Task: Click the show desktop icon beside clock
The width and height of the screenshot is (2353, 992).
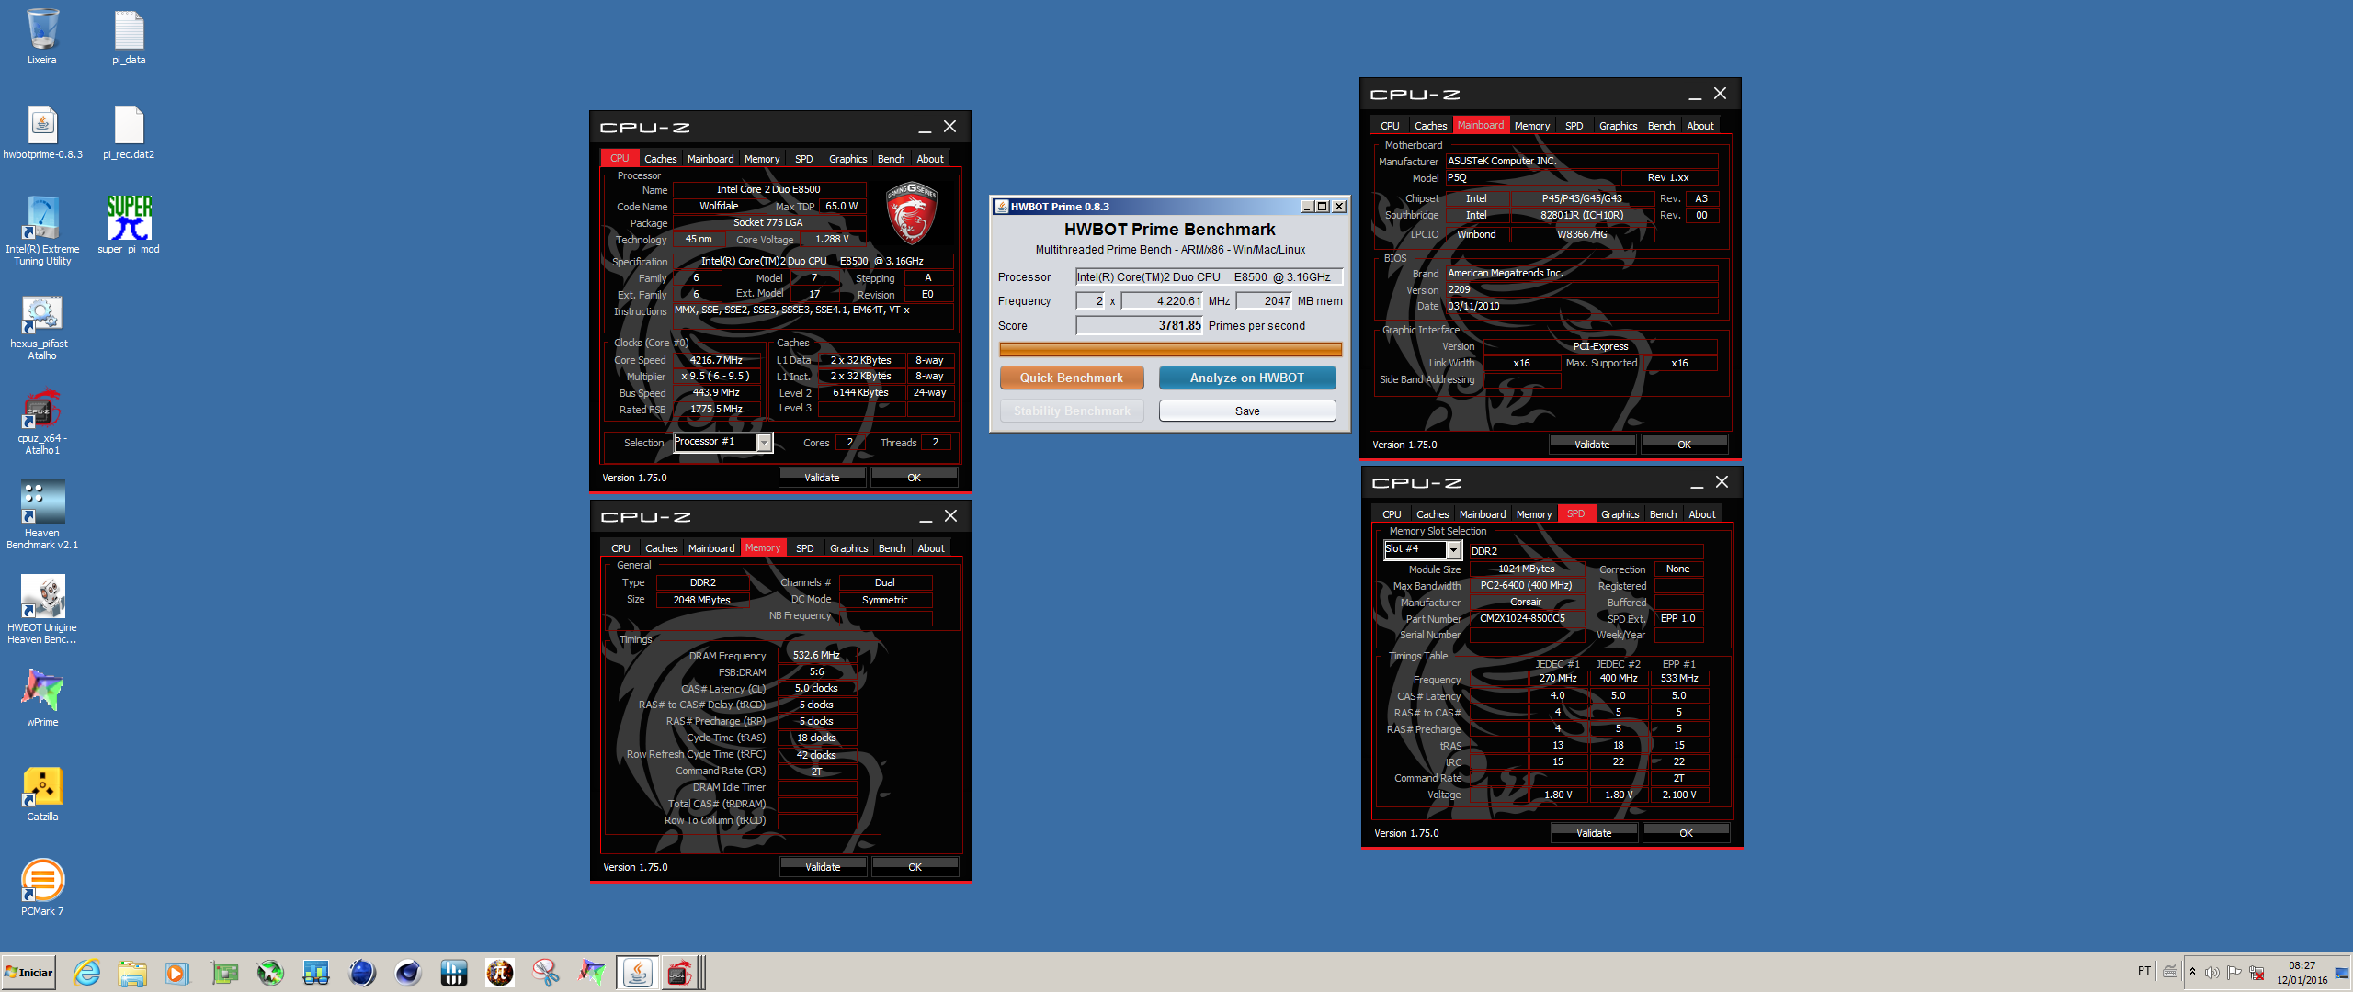Action: pos(2342,973)
